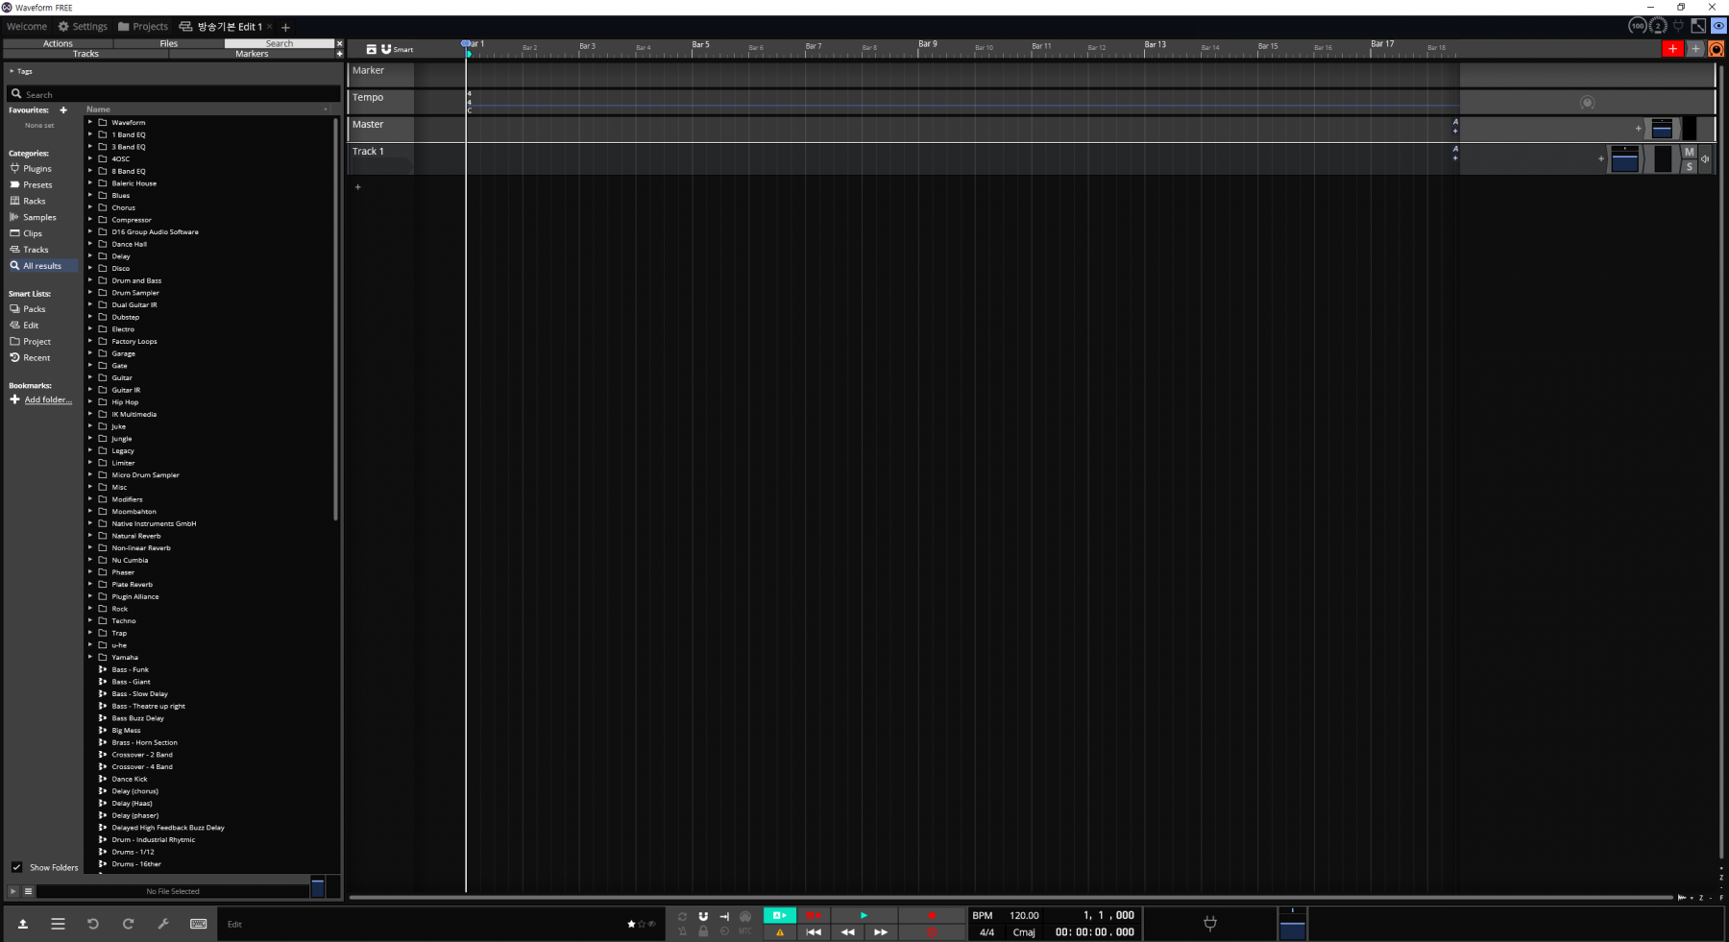
Task: Expand the Tags section
Action: [x=12, y=71]
